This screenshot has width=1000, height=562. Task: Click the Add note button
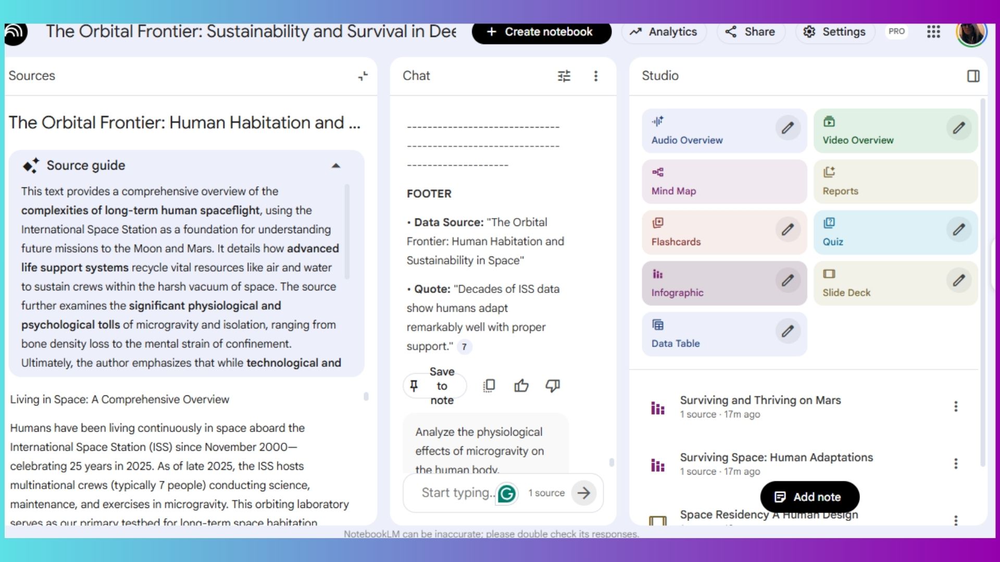click(809, 497)
